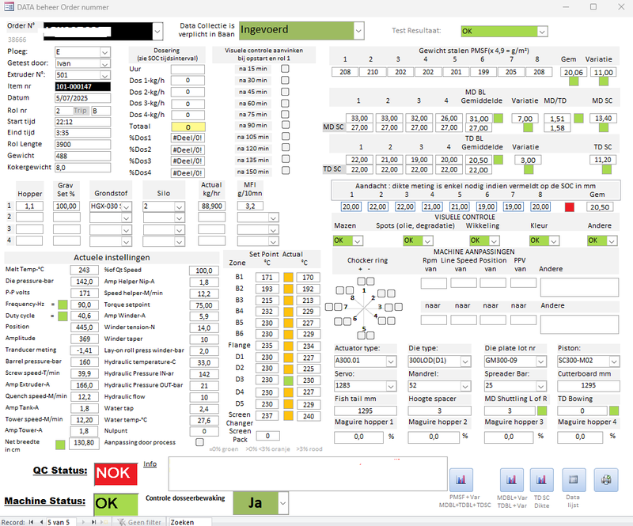Viewport: 633px width, 526px height.
Task: Go to the first record
Action: (32, 521)
